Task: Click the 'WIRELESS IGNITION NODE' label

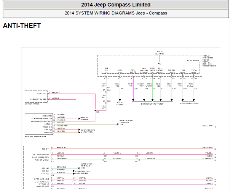Action: [35, 136]
